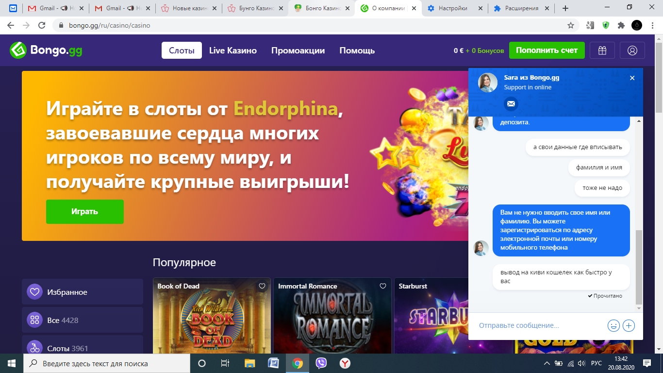Click the Bongo.gg logo
The height and width of the screenshot is (373, 663).
[45, 49]
